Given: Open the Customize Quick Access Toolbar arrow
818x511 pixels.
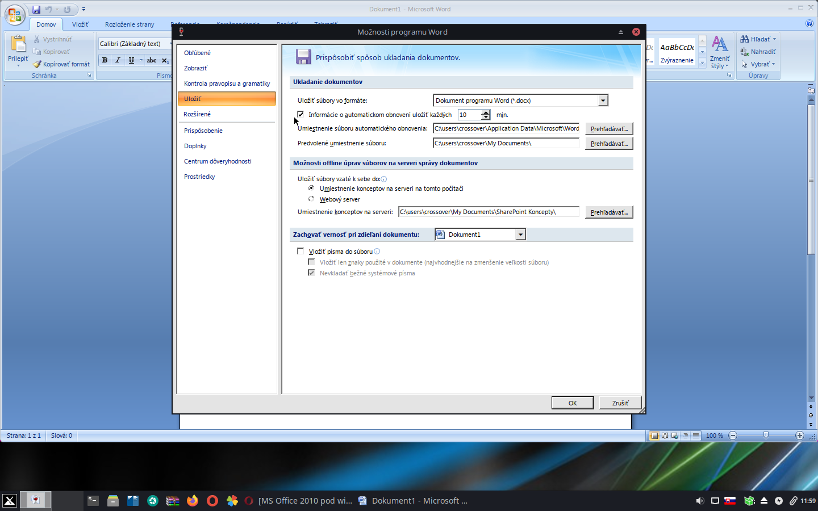Looking at the screenshot, I should click(x=84, y=10).
